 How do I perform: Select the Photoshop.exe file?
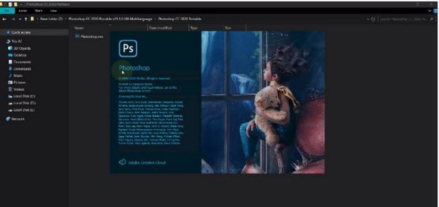pos(89,36)
